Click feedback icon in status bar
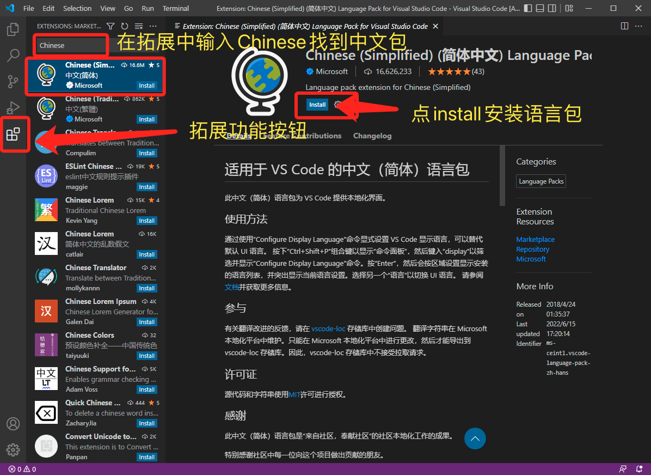The width and height of the screenshot is (651, 475). pos(623,469)
